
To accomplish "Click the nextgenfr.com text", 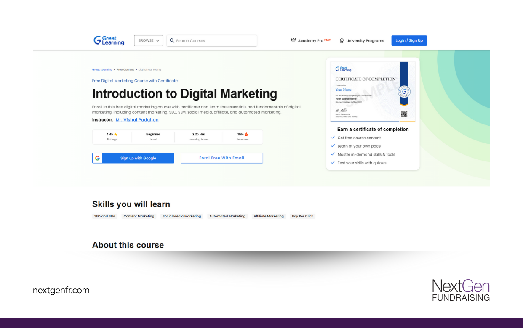I will [61, 290].
